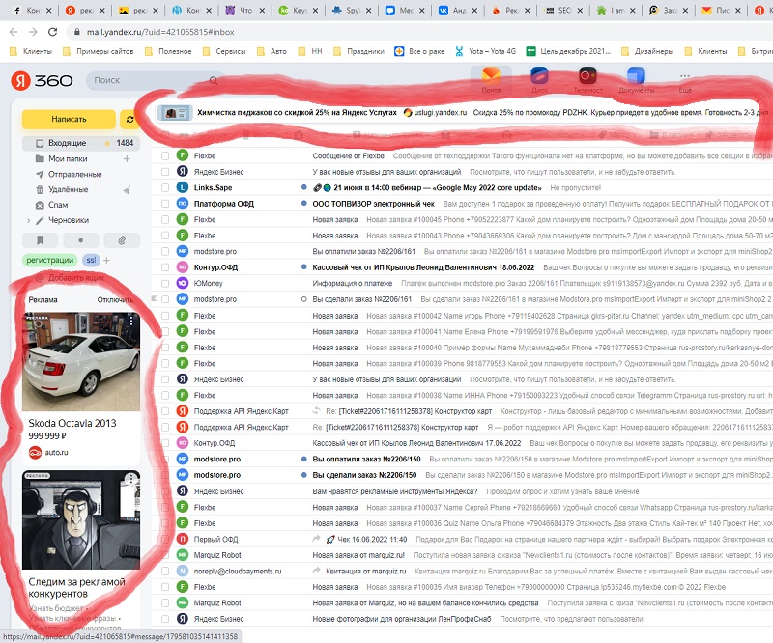Go forward using the browser forward arrow
773x643 pixels.
pos(33,32)
